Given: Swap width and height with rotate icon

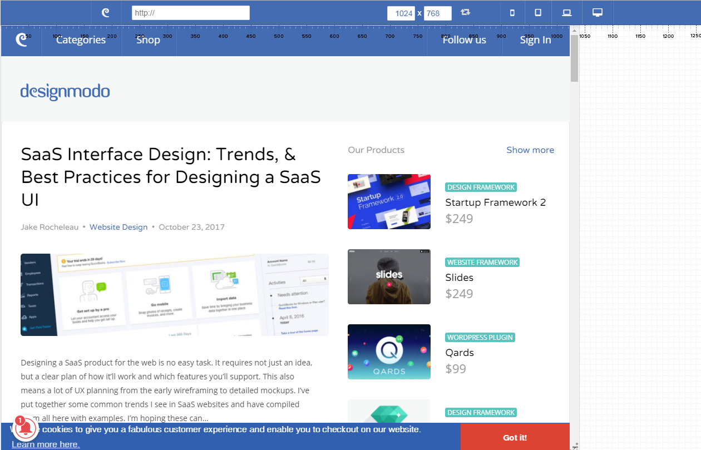Looking at the screenshot, I should coord(465,12).
